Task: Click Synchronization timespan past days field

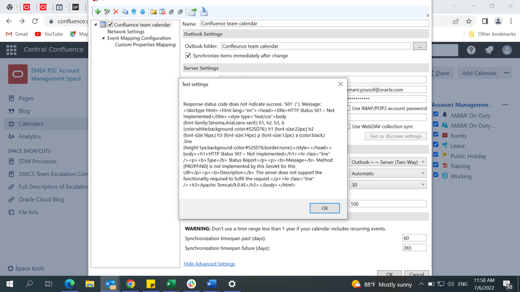Action: [414, 238]
